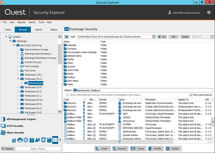Select the Exchange Security envelope icon

pyautogui.click(x=55, y=140)
